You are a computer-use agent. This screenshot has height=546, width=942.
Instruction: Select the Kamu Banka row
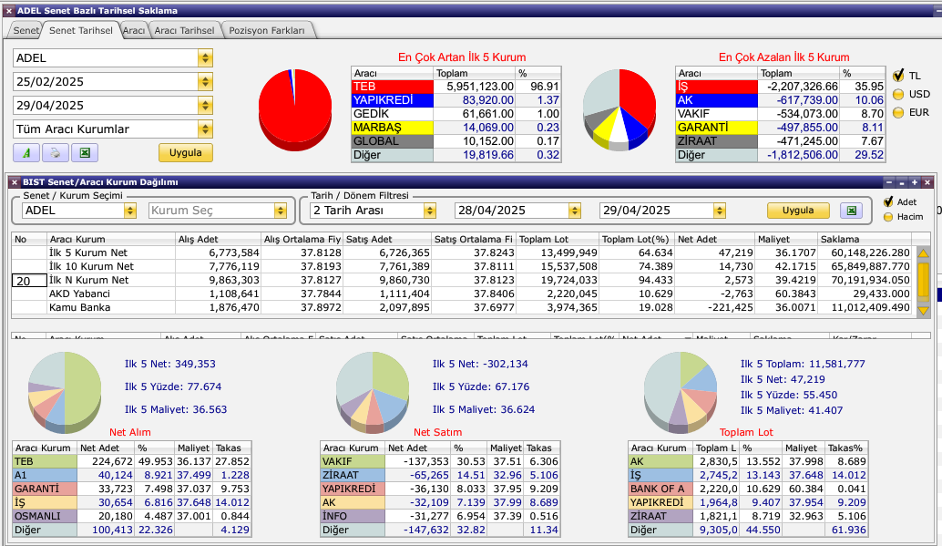pyautogui.click(x=462, y=308)
